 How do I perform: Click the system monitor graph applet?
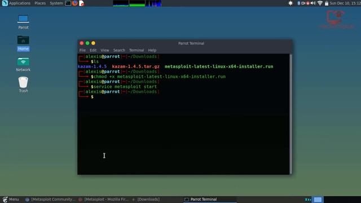click(137, 3)
